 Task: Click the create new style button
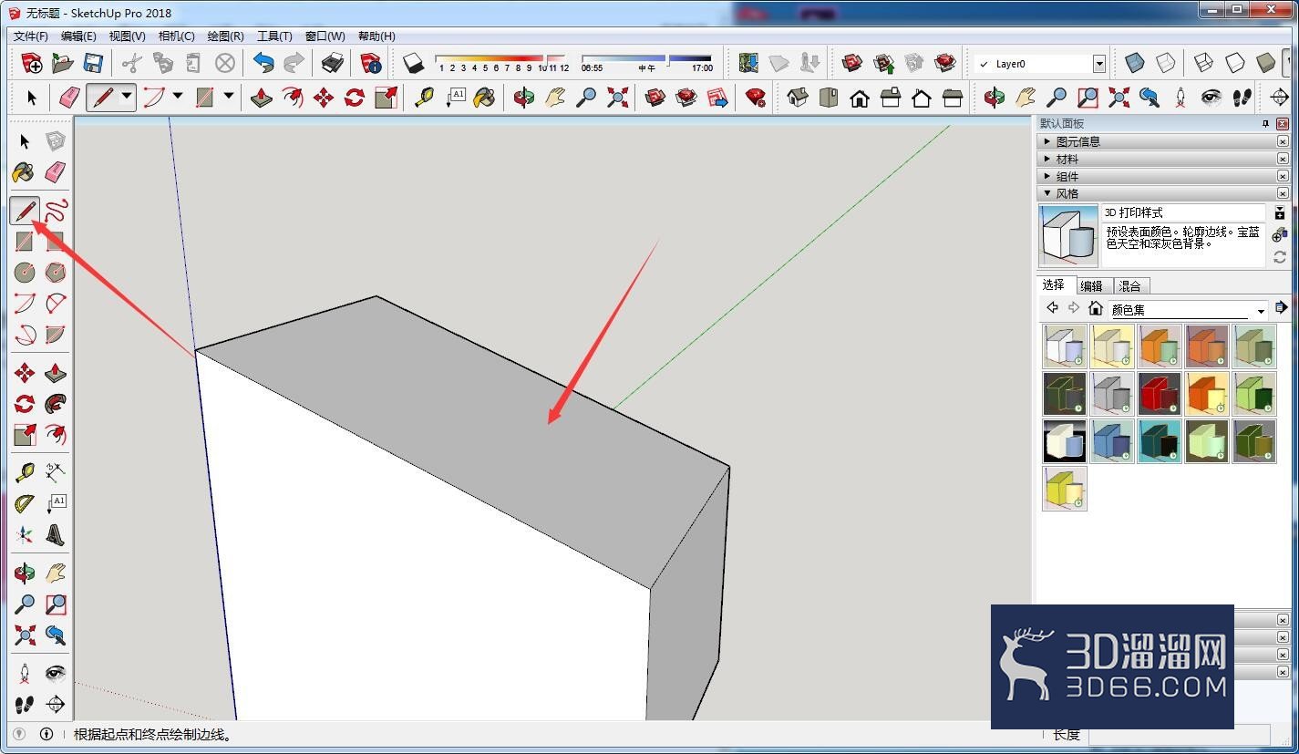click(1280, 235)
